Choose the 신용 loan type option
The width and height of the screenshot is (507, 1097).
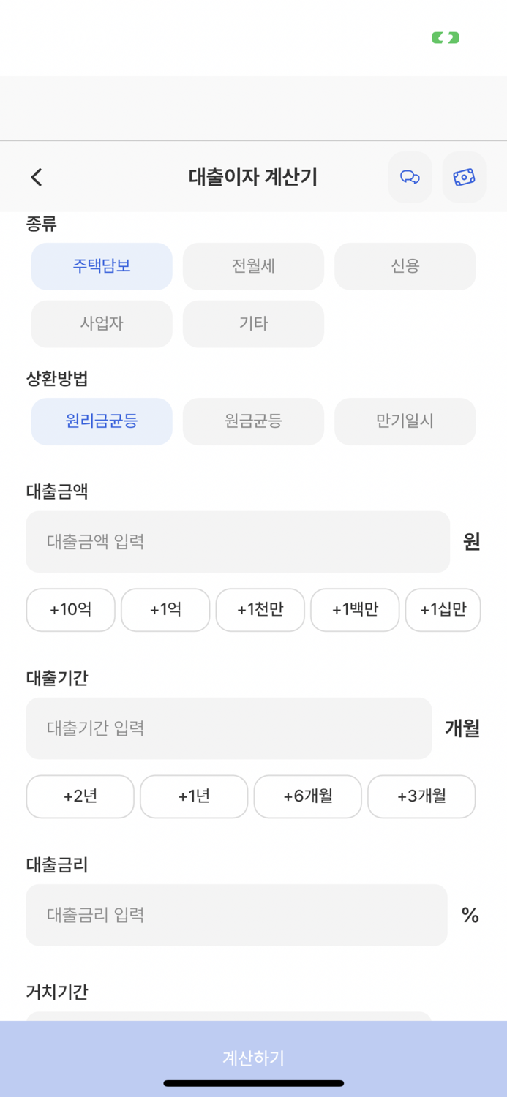point(405,266)
